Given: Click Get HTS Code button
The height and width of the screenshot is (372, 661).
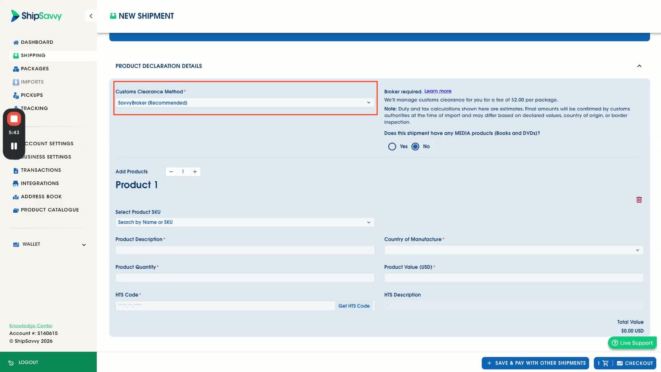Looking at the screenshot, I should pyautogui.click(x=354, y=306).
